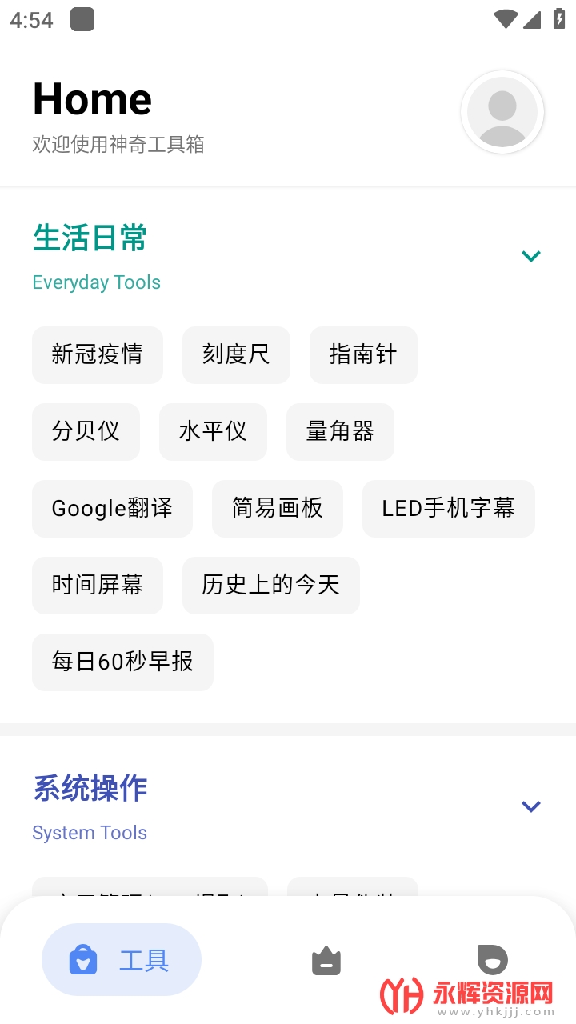Open the rightmost bottom navigation icon
The height and width of the screenshot is (1024, 576).
click(x=492, y=958)
